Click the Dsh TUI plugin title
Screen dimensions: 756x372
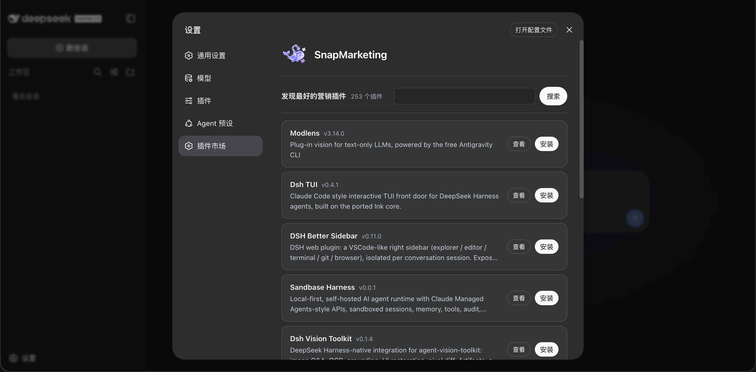tap(304, 184)
